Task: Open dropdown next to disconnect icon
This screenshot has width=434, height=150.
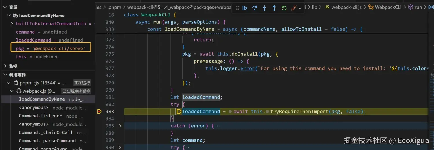Action: tap(300, 8)
